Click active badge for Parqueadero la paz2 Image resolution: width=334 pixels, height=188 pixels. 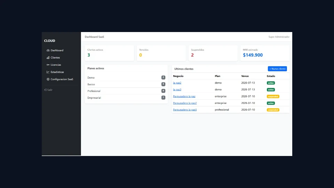point(271,103)
